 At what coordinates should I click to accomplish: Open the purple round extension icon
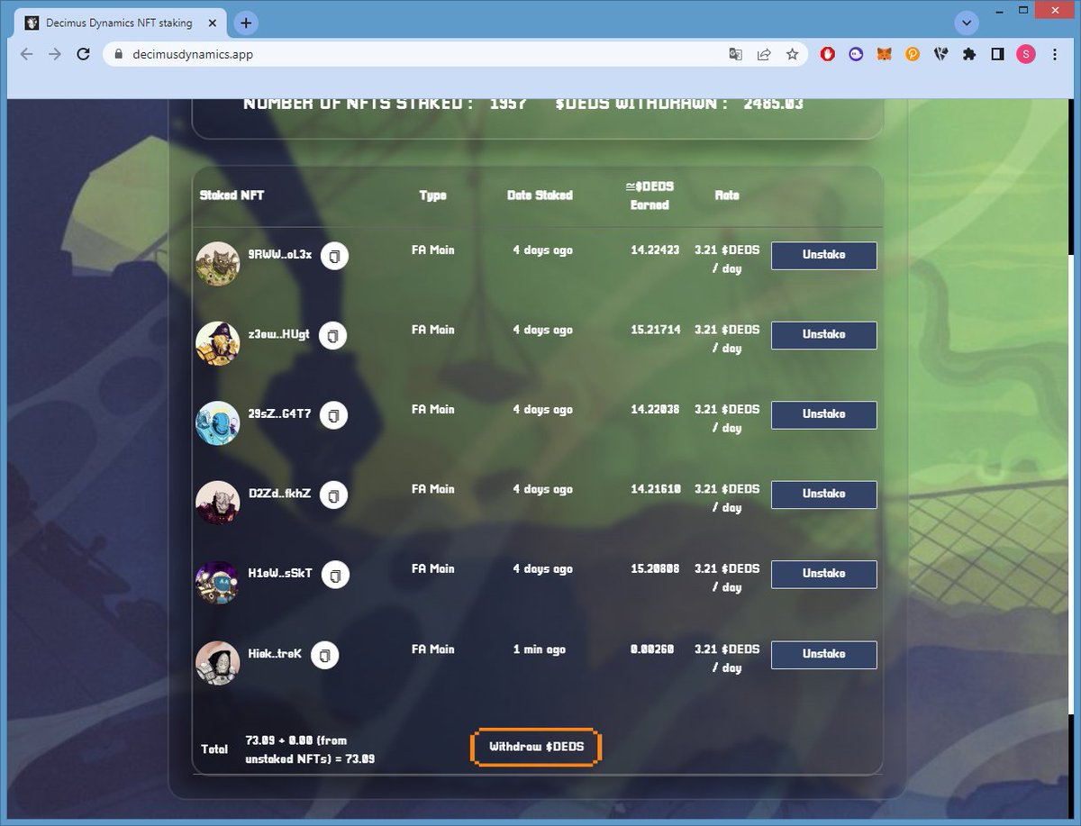856,54
